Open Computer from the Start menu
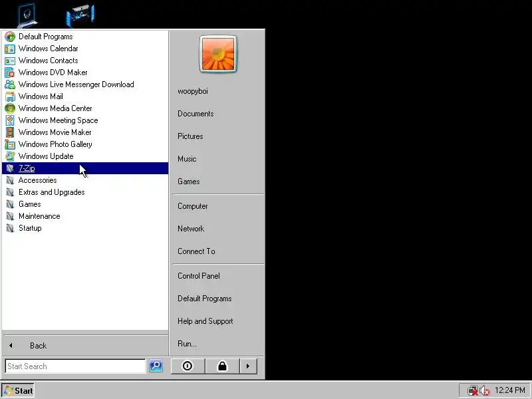Screen dimensions: 532x399 click(193, 206)
